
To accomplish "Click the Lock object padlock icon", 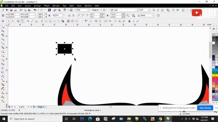I will [x=129, y=21].
